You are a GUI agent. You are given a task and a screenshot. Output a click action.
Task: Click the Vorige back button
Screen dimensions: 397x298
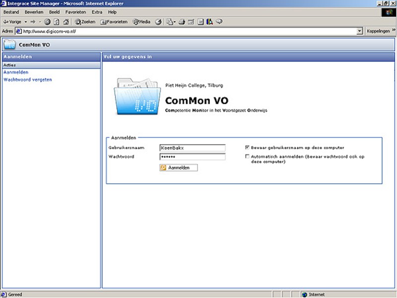12,22
